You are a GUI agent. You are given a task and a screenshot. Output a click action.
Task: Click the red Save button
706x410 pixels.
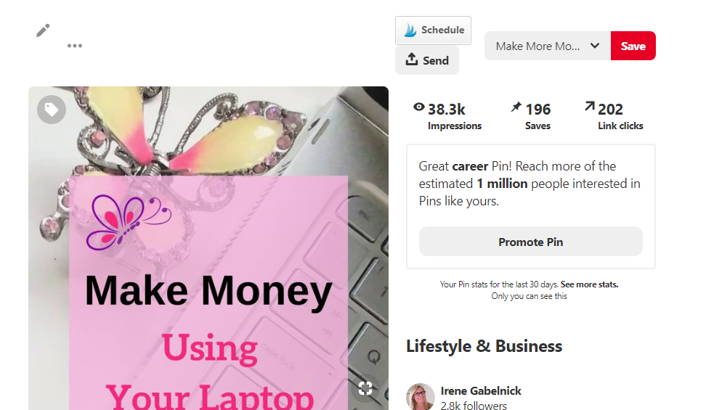pos(633,46)
